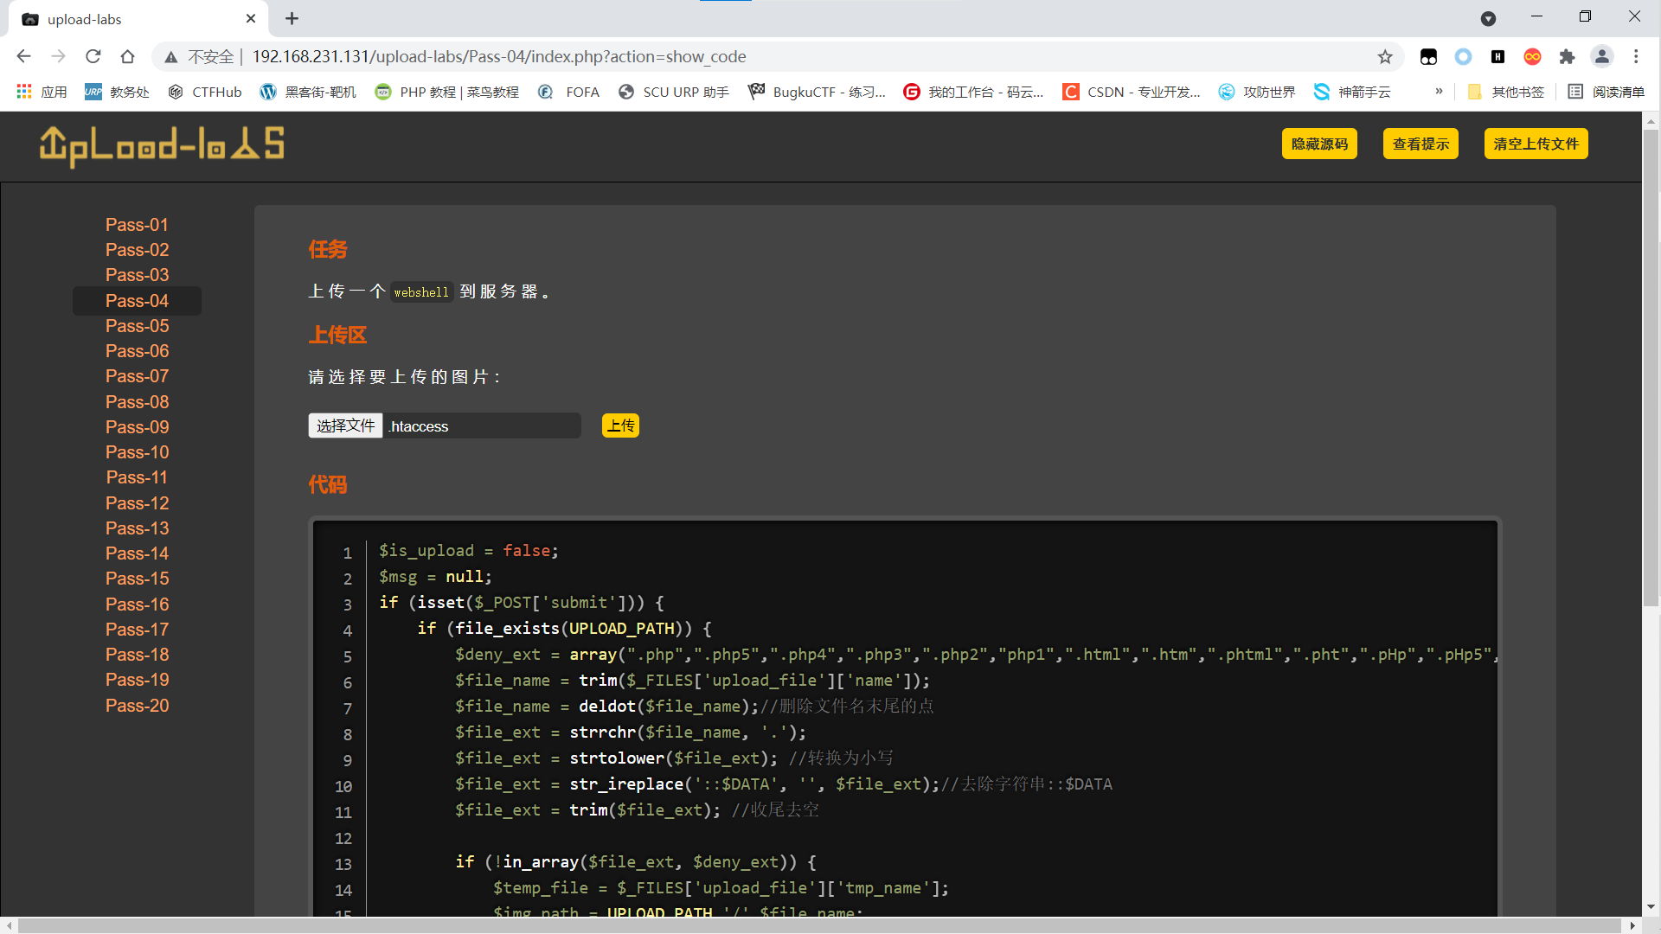Image resolution: width=1661 pixels, height=934 pixels.
Task: Open the CTFHub bookmark
Action: click(x=205, y=92)
